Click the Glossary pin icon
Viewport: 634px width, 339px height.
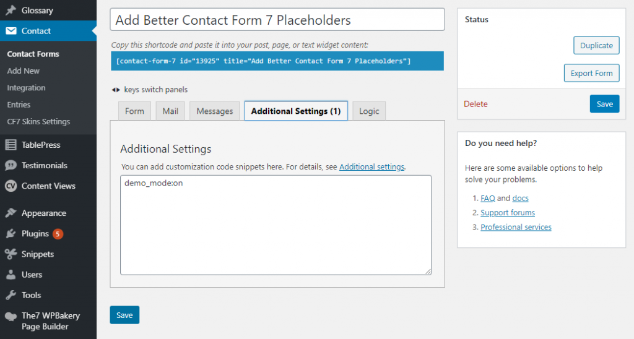11,11
